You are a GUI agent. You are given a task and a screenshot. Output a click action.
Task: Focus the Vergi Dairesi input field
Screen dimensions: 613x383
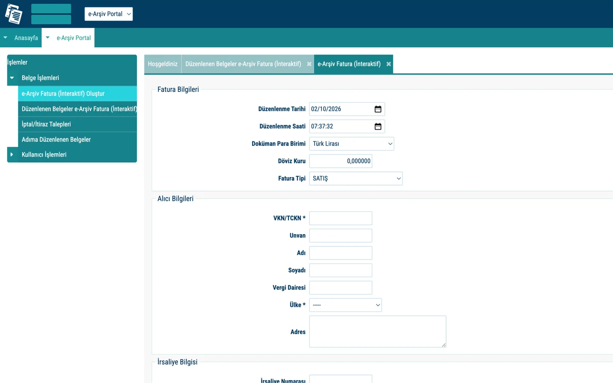(x=341, y=288)
